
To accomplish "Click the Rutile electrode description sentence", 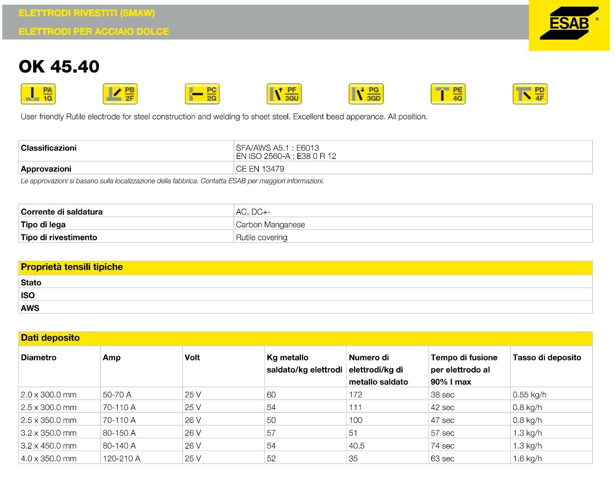I will click(224, 117).
